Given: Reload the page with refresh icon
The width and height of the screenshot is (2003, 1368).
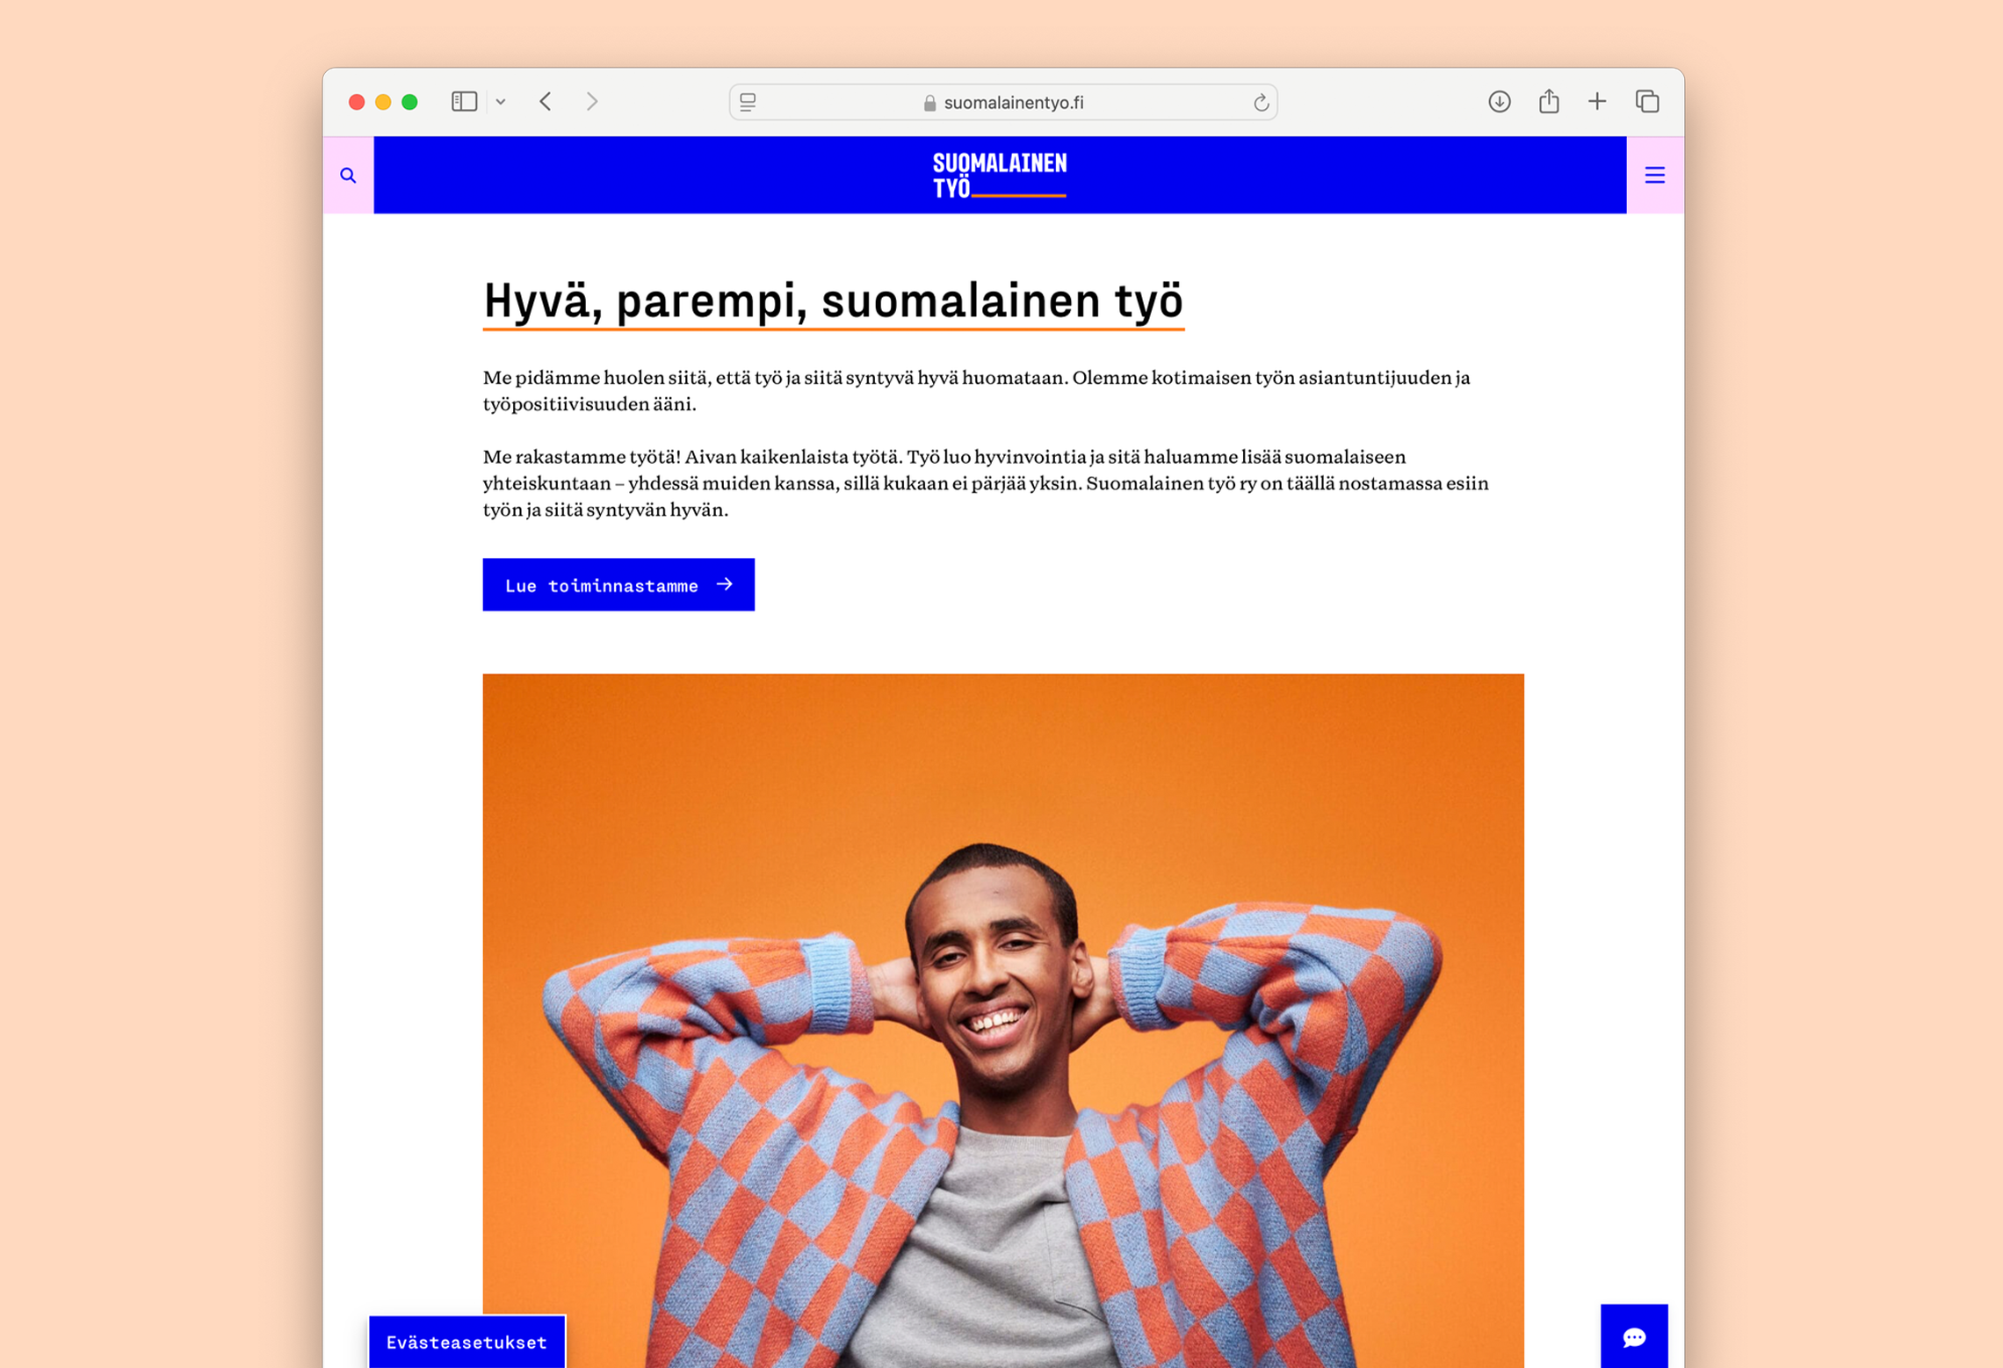Looking at the screenshot, I should click(1261, 103).
